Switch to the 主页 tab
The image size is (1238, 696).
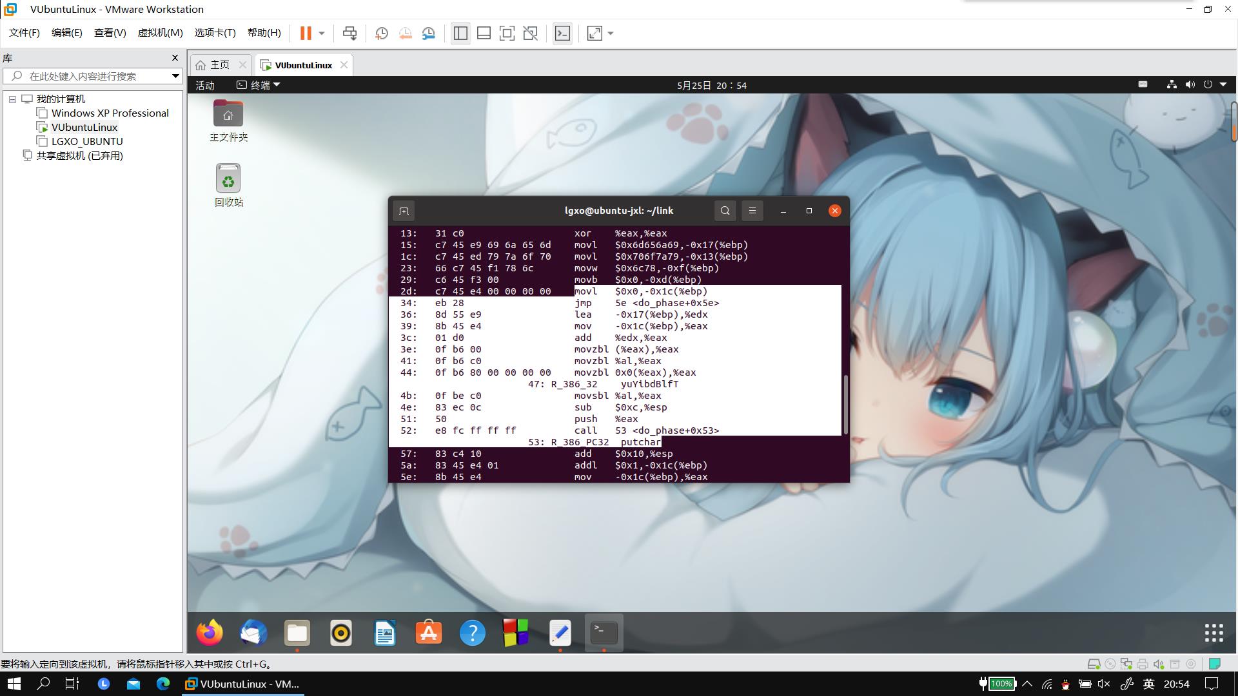219,65
